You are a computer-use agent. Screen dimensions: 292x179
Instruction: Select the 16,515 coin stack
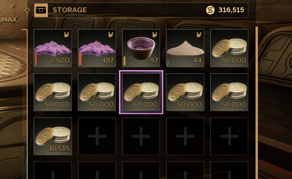[53, 136]
